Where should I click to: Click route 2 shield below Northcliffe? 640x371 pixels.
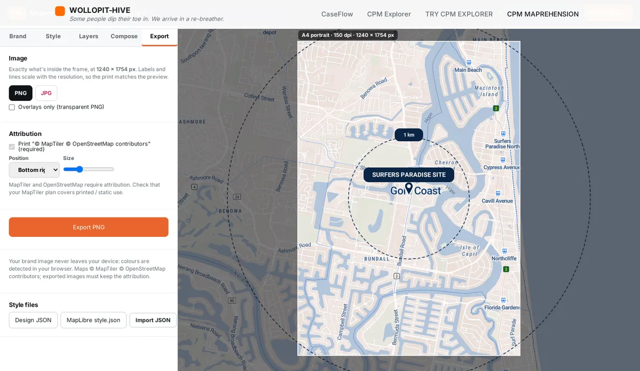pyautogui.click(x=506, y=269)
